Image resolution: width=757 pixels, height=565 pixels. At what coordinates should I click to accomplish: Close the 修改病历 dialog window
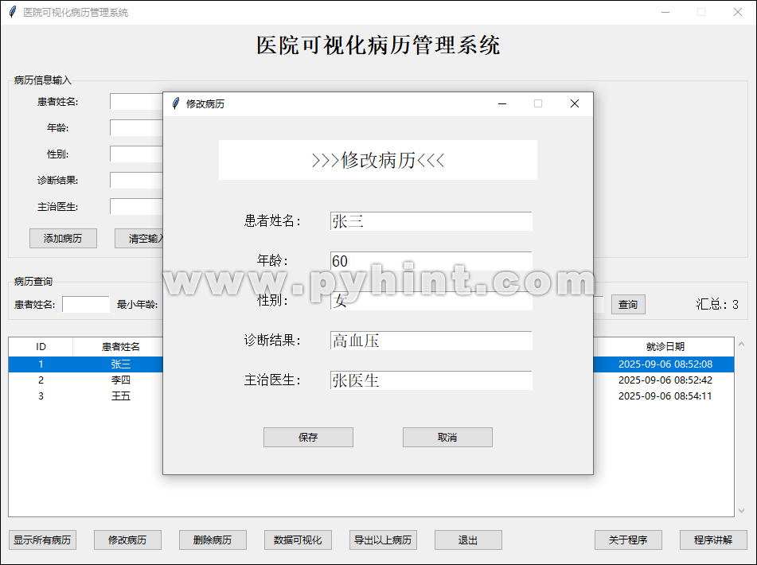click(x=575, y=103)
